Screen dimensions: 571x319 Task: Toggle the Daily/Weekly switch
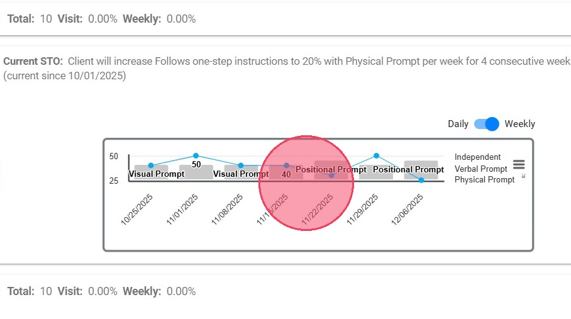pos(486,124)
